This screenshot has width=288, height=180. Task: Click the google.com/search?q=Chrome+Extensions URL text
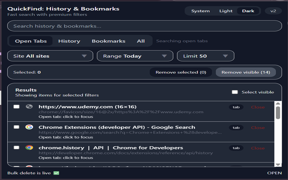[x=130, y=132]
